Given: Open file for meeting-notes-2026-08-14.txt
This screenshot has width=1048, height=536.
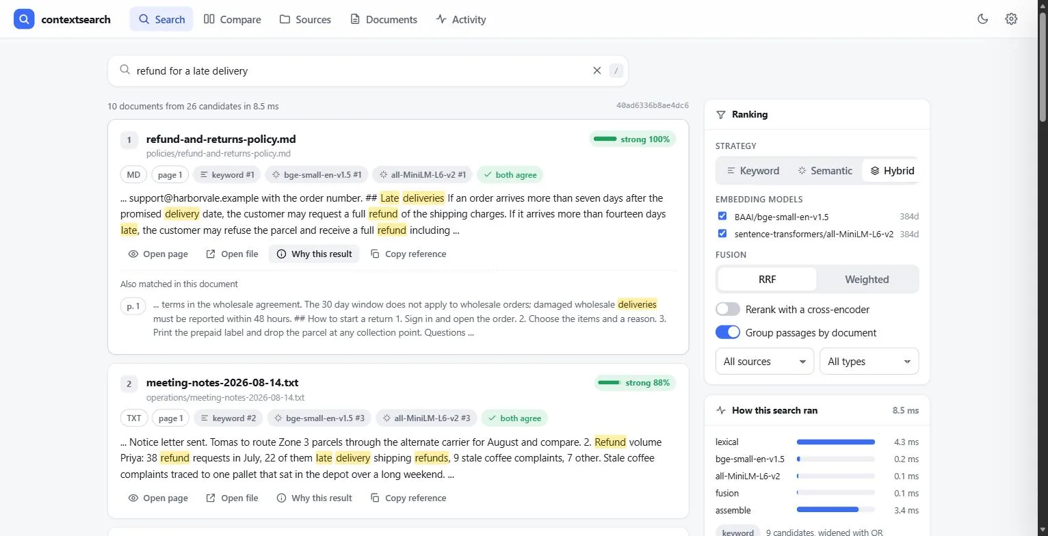Looking at the screenshot, I should pos(233,498).
